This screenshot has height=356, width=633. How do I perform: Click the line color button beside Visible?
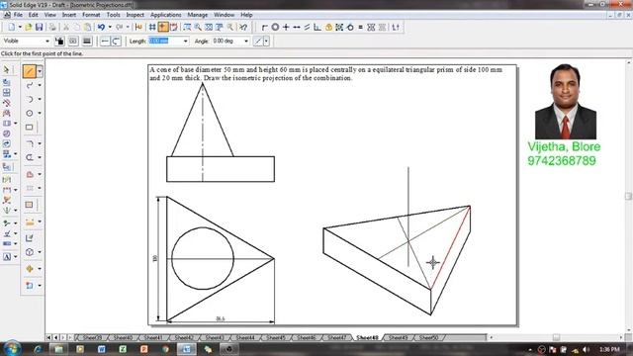(59, 41)
